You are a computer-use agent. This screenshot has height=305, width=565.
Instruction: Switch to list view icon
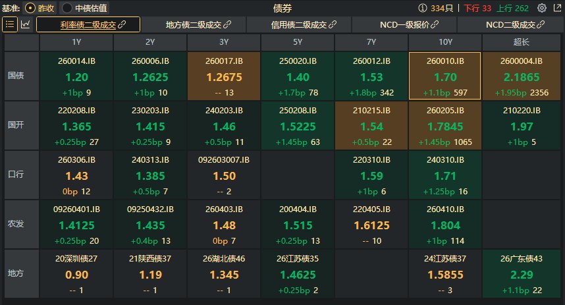[10, 24]
